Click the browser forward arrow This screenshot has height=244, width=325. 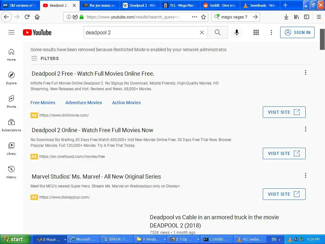17,17
